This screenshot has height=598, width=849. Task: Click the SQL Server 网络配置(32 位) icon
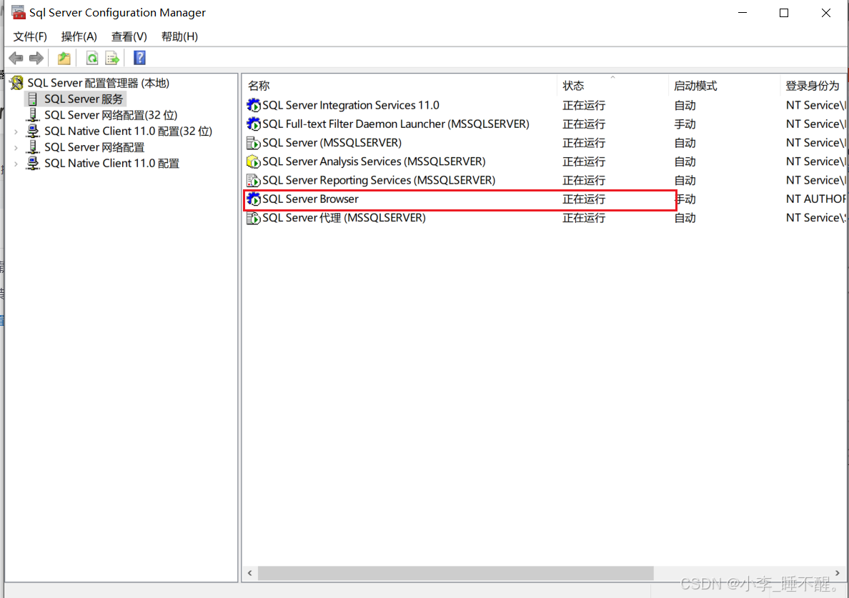[33, 115]
